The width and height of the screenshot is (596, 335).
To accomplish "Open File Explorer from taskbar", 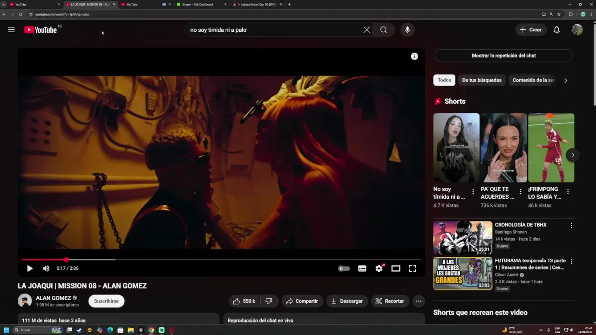I will coord(131,330).
